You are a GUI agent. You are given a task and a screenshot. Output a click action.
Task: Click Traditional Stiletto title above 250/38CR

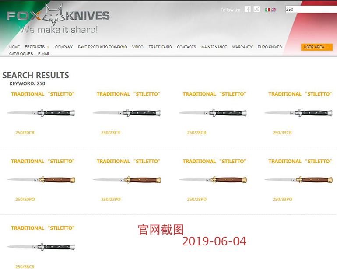42,228
